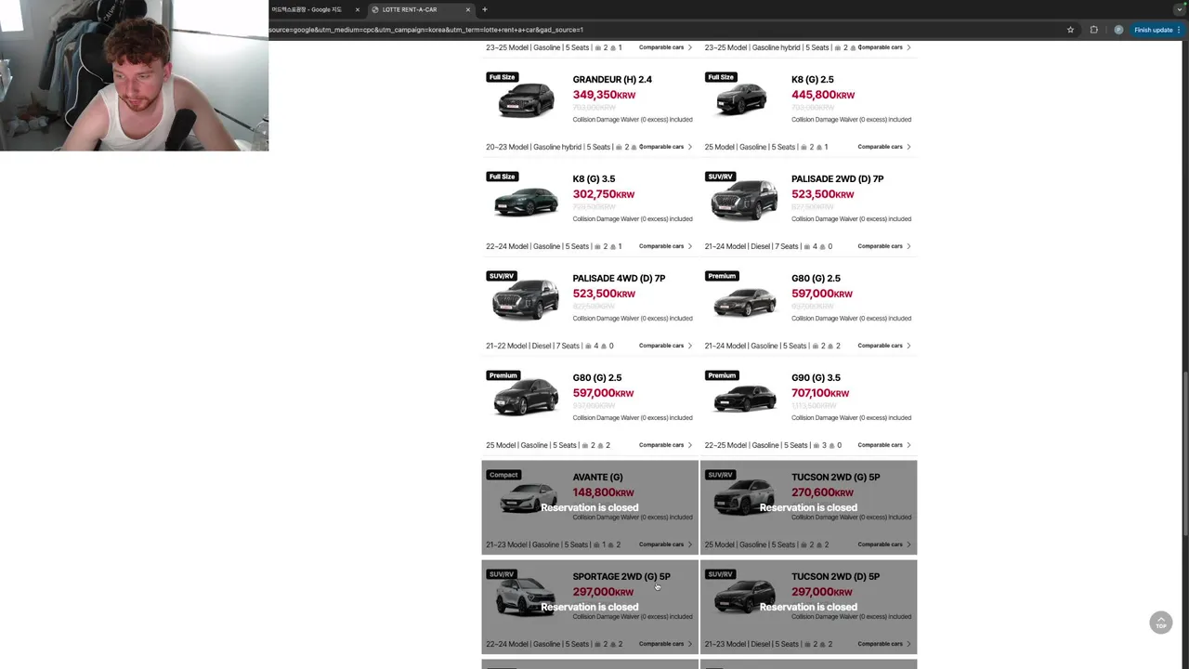Viewport: 1189px width, 669px height.
Task: Click the closed TUCSON 2WD (D) 5P card
Action: [x=808, y=607]
